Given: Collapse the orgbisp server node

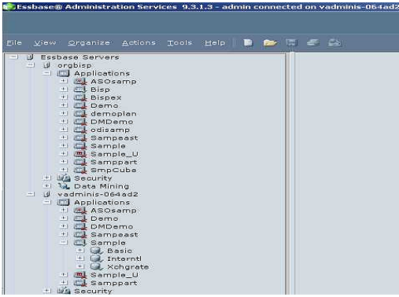Looking at the screenshot, I should [31, 64].
